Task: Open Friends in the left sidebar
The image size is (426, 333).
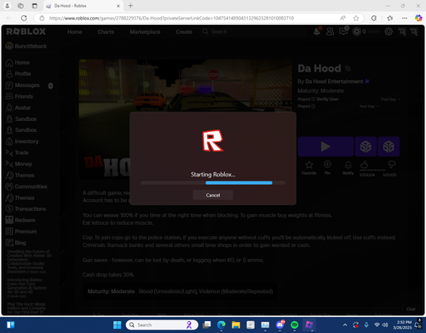Action: [x=20, y=96]
